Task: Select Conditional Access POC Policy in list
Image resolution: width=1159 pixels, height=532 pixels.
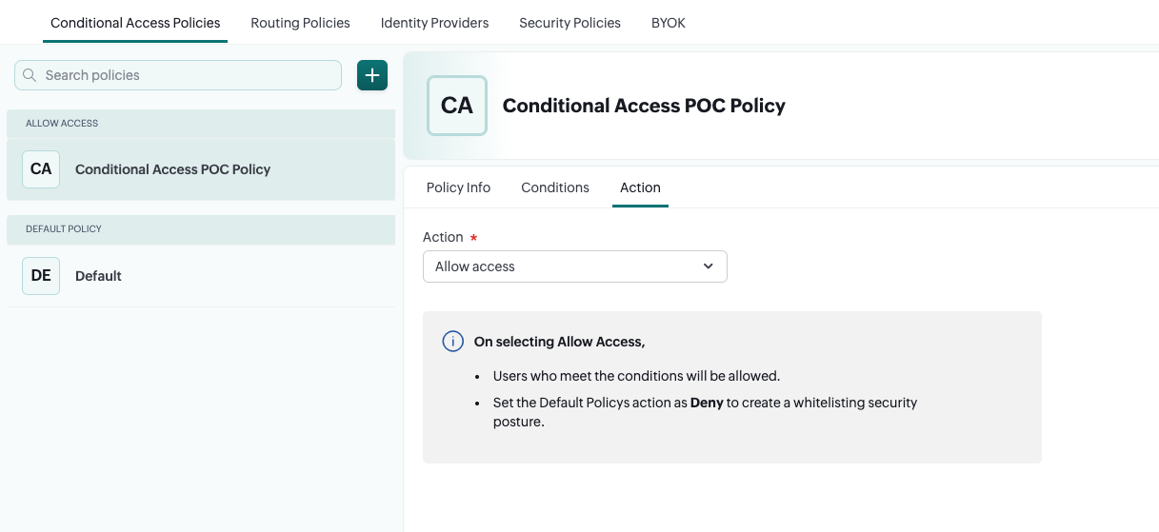Action: click(x=172, y=169)
